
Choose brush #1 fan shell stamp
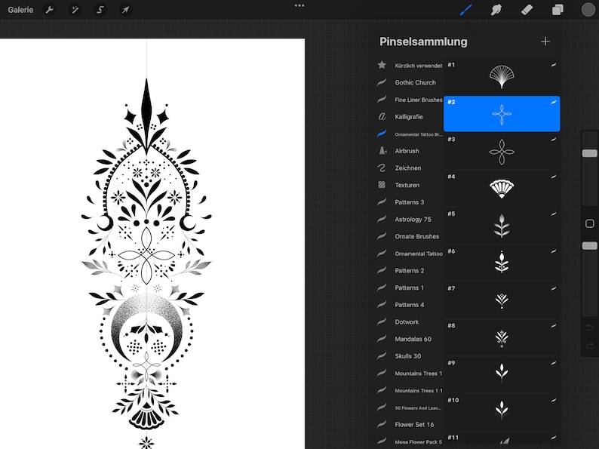pyautogui.click(x=502, y=76)
